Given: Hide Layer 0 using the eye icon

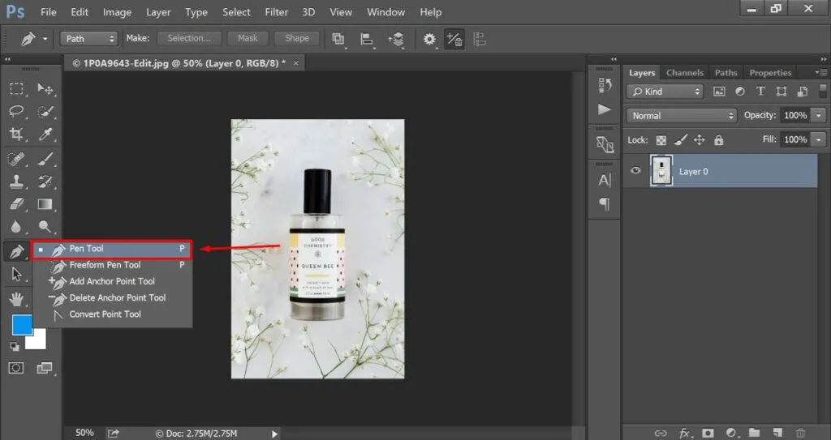Looking at the screenshot, I should pos(636,171).
